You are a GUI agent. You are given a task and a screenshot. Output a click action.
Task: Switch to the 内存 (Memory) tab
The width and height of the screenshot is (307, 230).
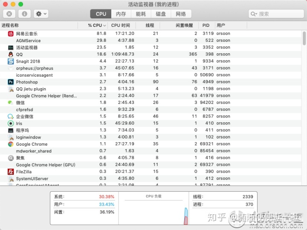click(121, 14)
